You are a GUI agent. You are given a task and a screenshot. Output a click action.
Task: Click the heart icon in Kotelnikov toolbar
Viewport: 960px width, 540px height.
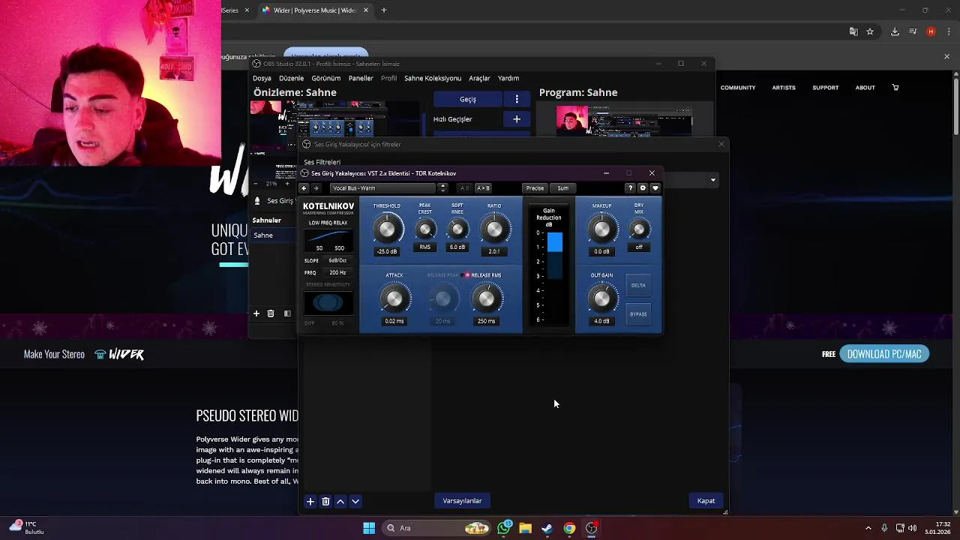tap(655, 188)
